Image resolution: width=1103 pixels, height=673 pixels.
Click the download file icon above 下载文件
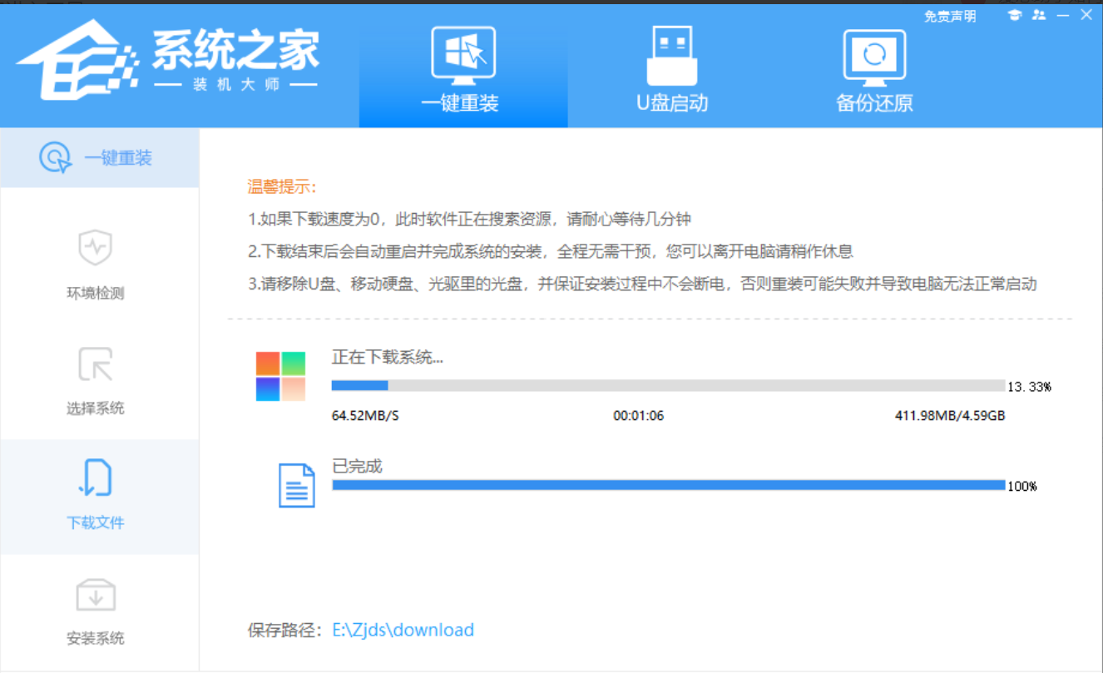(95, 478)
